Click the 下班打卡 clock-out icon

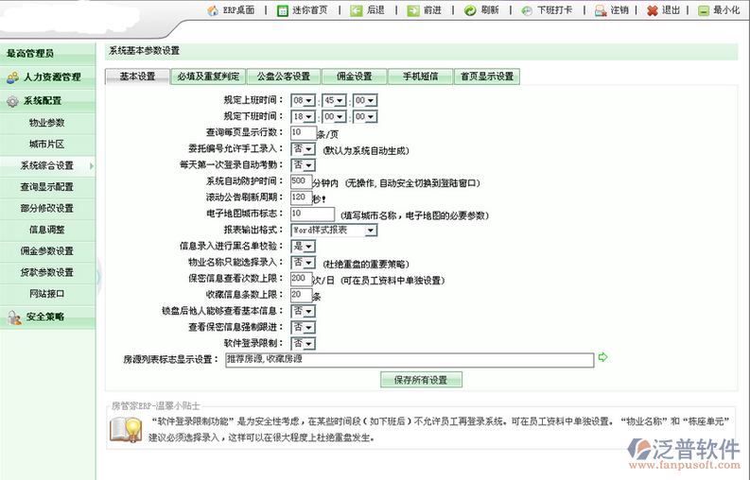point(527,10)
